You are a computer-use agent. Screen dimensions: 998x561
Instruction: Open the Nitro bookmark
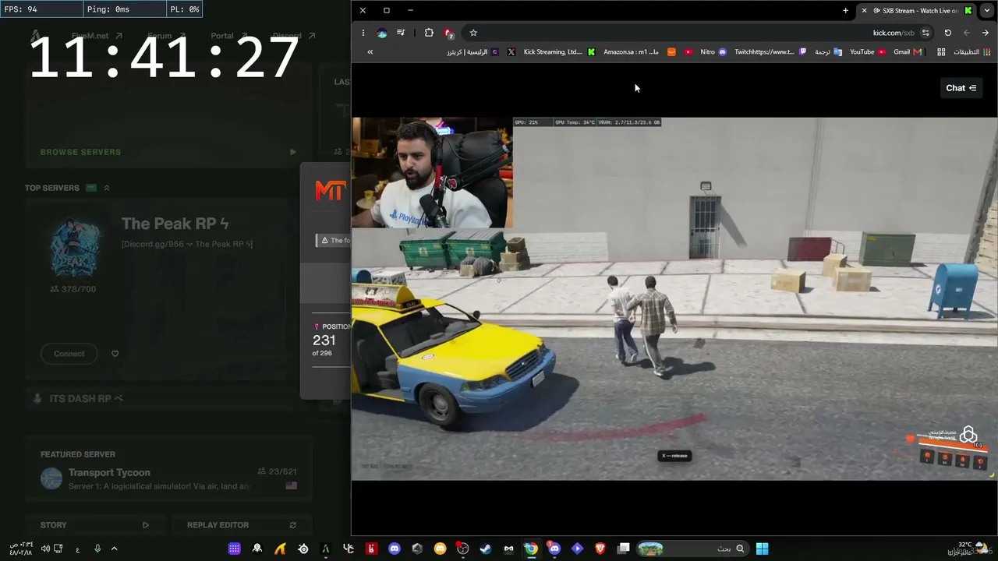pos(712,52)
